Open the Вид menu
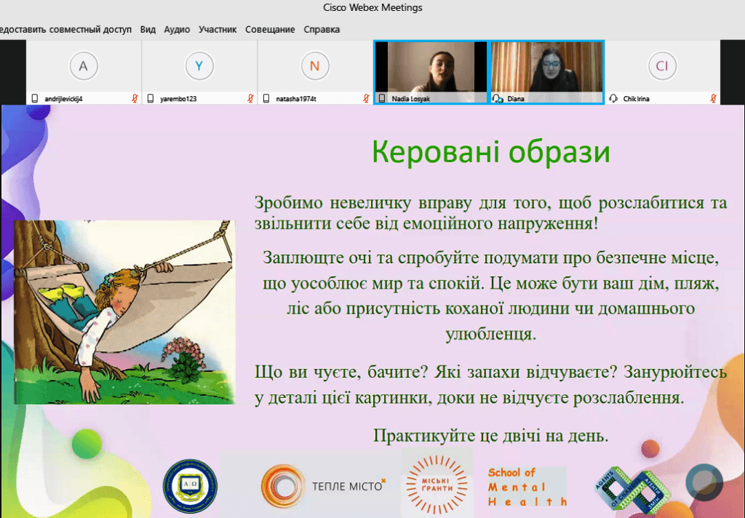Viewport: 745px width, 518px height. pyautogui.click(x=148, y=29)
